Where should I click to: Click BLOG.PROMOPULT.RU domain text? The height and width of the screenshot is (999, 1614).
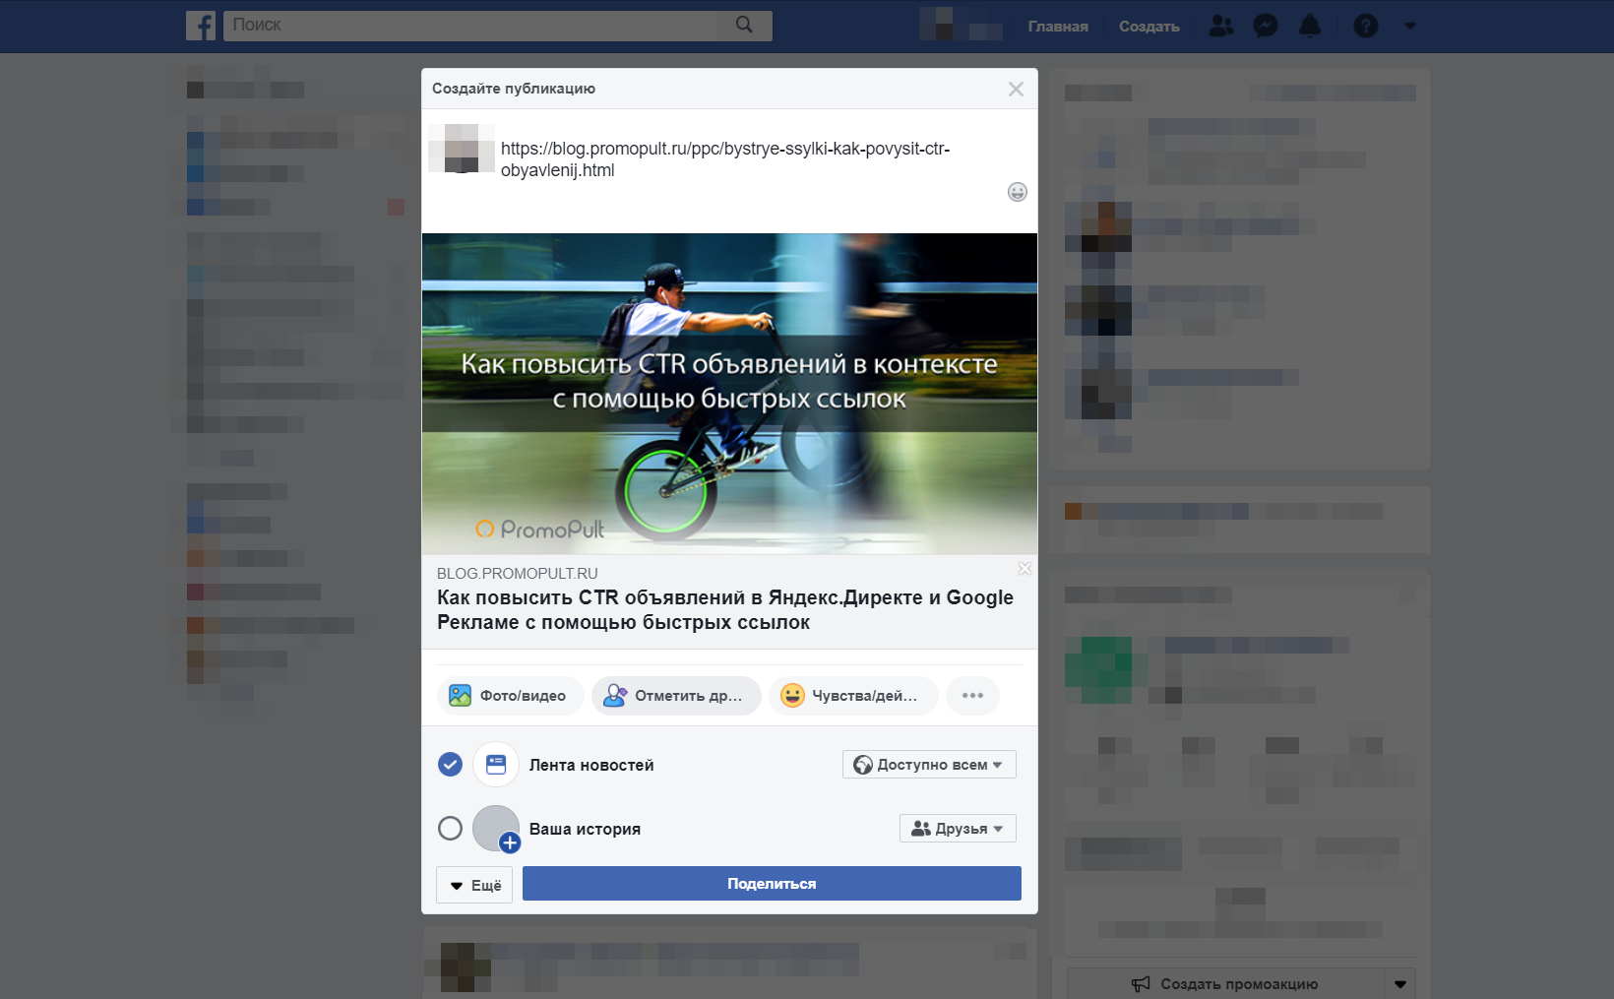(518, 574)
